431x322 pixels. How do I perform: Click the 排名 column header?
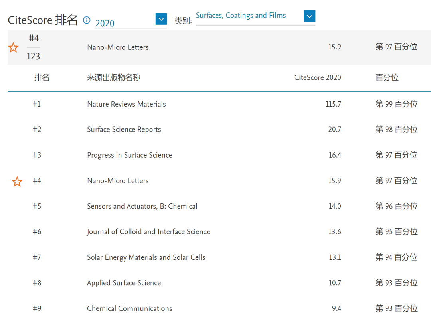click(42, 77)
